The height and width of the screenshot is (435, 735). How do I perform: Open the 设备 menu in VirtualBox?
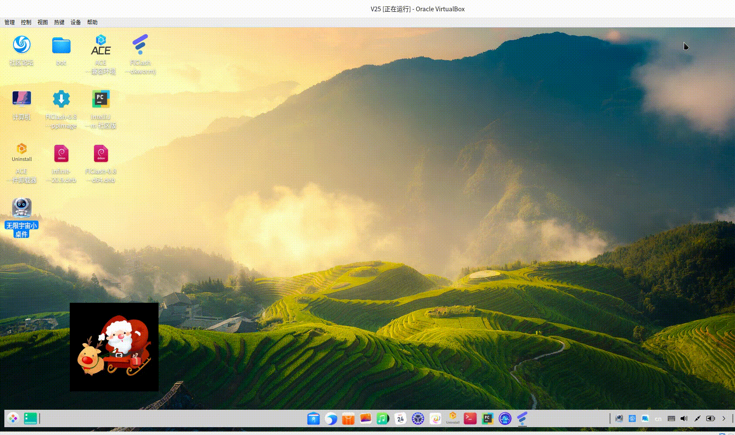[x=76, y=22]
